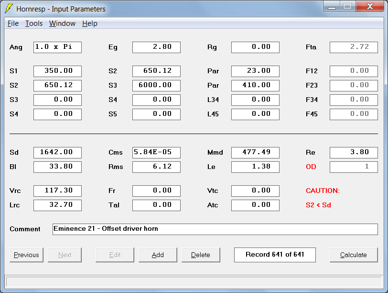Click the Mmd label
Screen dimensions: 388x293
point(215,152)
